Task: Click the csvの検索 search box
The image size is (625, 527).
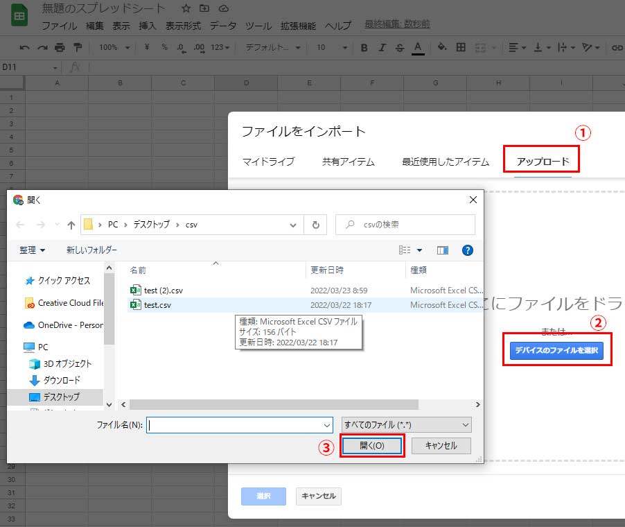Action: coord(405,225)
